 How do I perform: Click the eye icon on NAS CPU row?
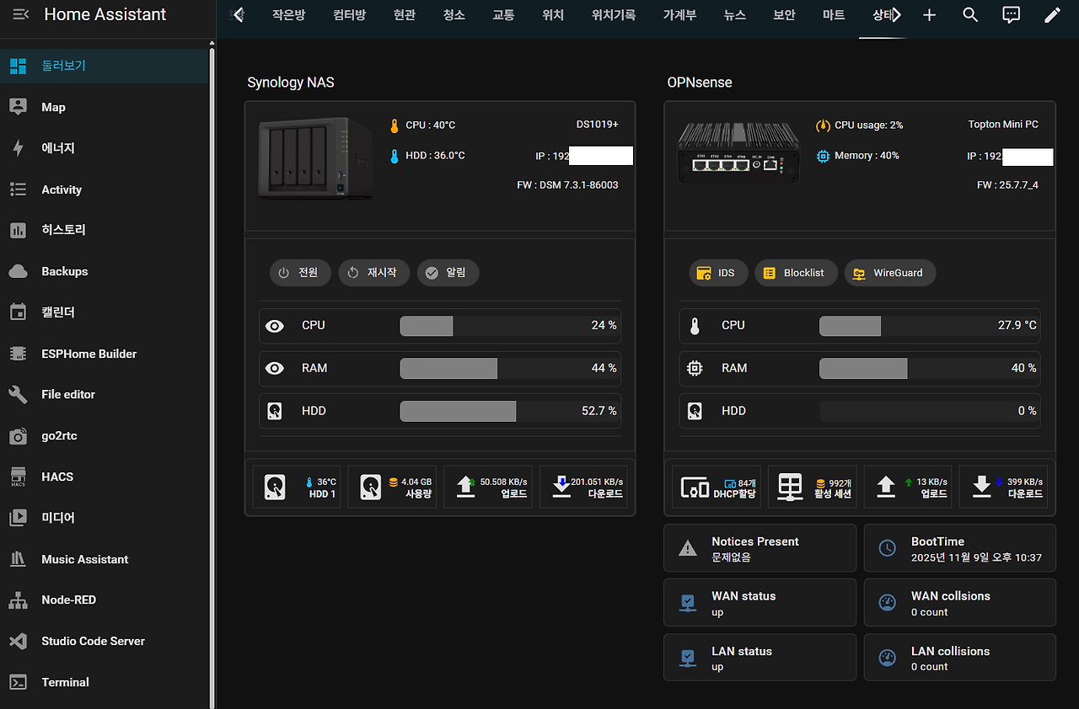coord(275,326)
